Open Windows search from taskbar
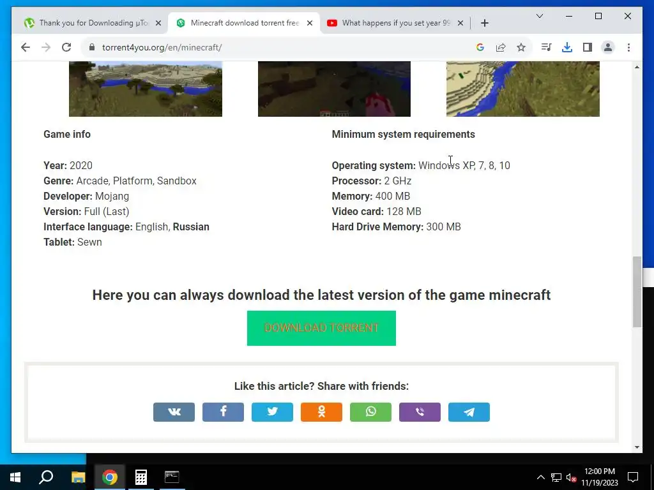 [46, 477]
